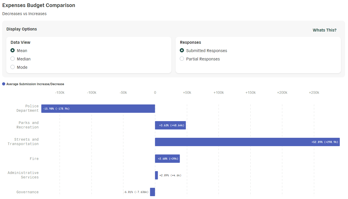Select the Mode data view option
The image size is (348, 199).
[13, 67]
